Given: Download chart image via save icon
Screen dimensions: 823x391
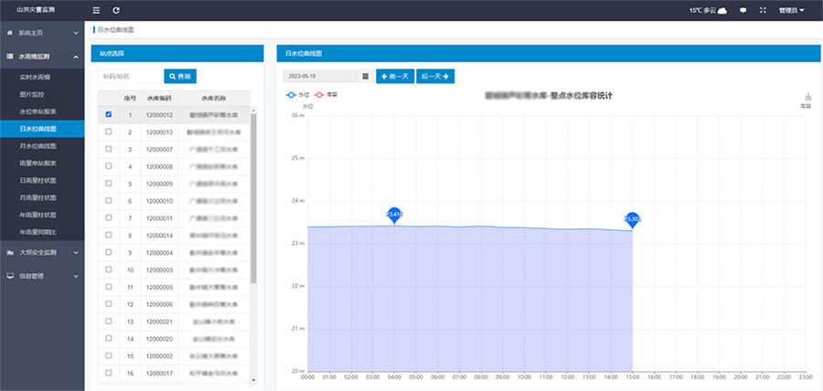Looking at the screenshot, I should click(807, 97).
